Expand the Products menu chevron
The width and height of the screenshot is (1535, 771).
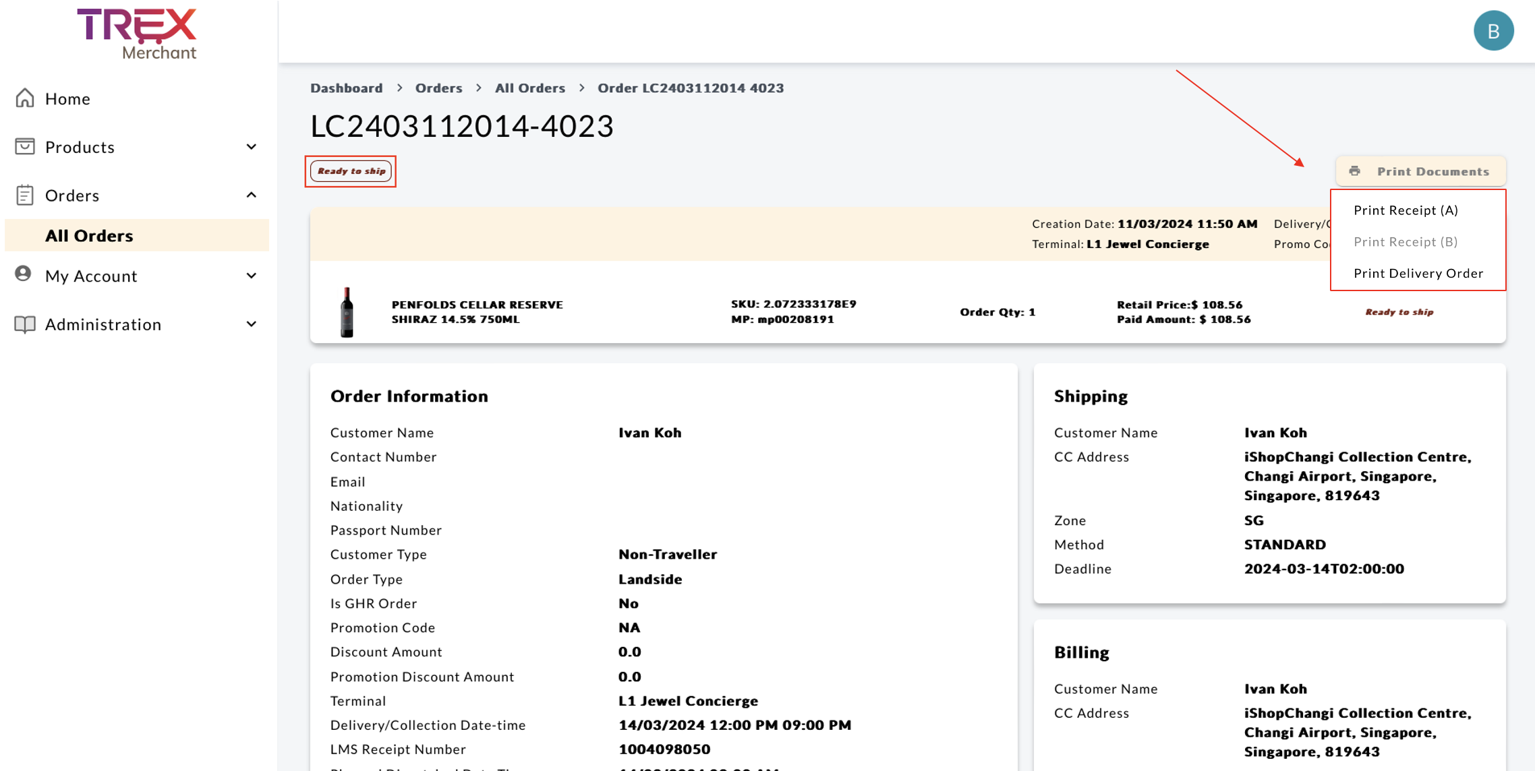pos(252,147)
